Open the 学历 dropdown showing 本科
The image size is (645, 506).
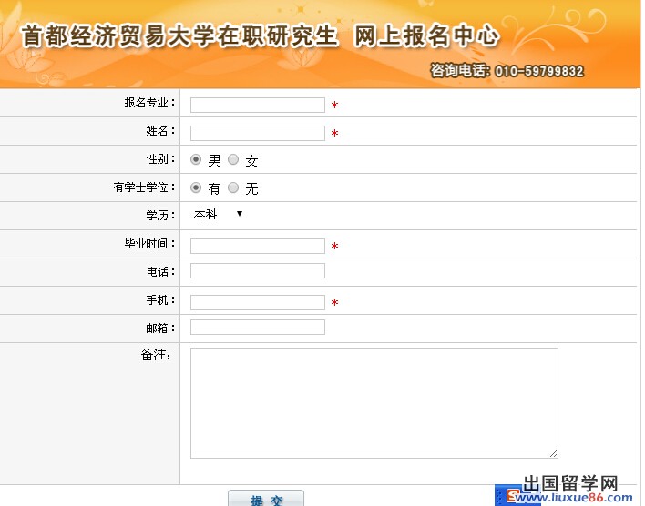click(218, 215)
